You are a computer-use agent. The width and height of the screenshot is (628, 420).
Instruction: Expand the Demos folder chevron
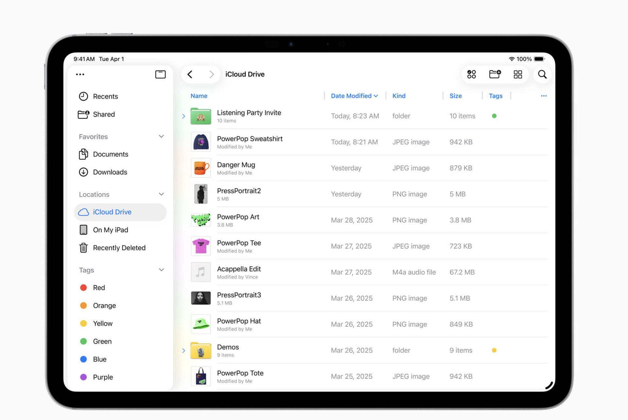183,351
